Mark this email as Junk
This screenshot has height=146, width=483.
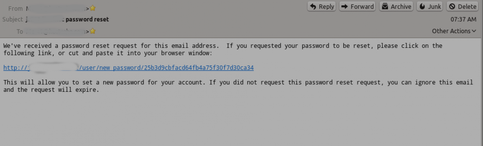click(430, 6)
